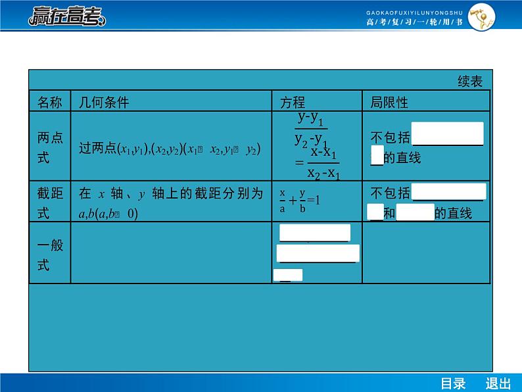522x392 pixels.
Task: Reveal top blank in 一般式 equation cell
Action: (315, 232)
